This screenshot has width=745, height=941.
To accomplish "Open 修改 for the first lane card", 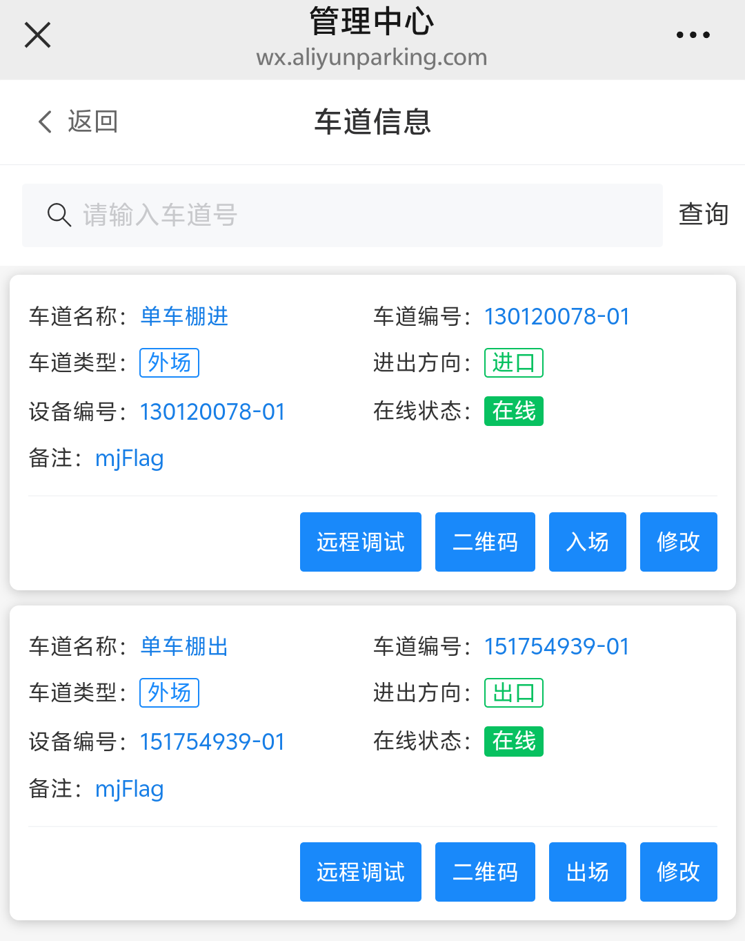I will coord(678,542).
